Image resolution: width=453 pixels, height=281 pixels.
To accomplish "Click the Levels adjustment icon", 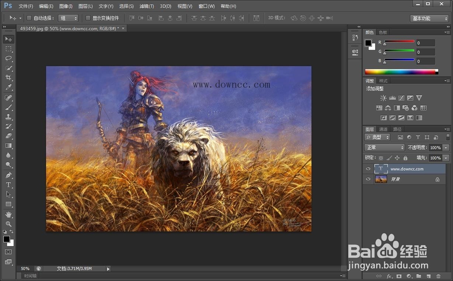I will click(392, 98).
